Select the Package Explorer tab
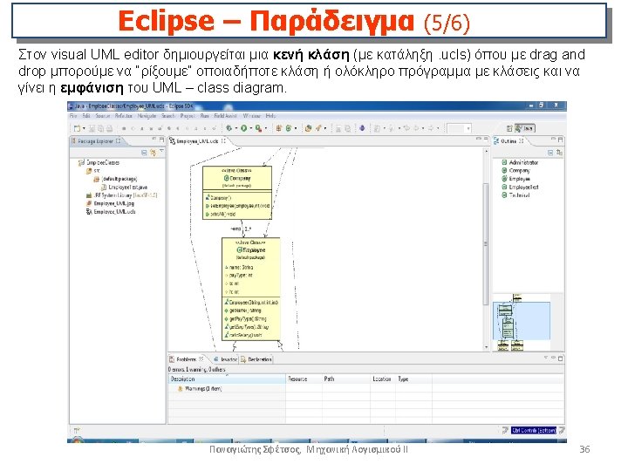 [x=96, y=141]
